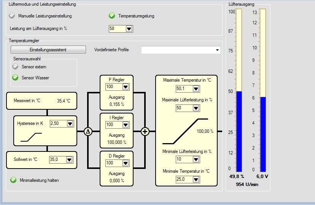Choose Sensor extern option

[x=15, y=67]
